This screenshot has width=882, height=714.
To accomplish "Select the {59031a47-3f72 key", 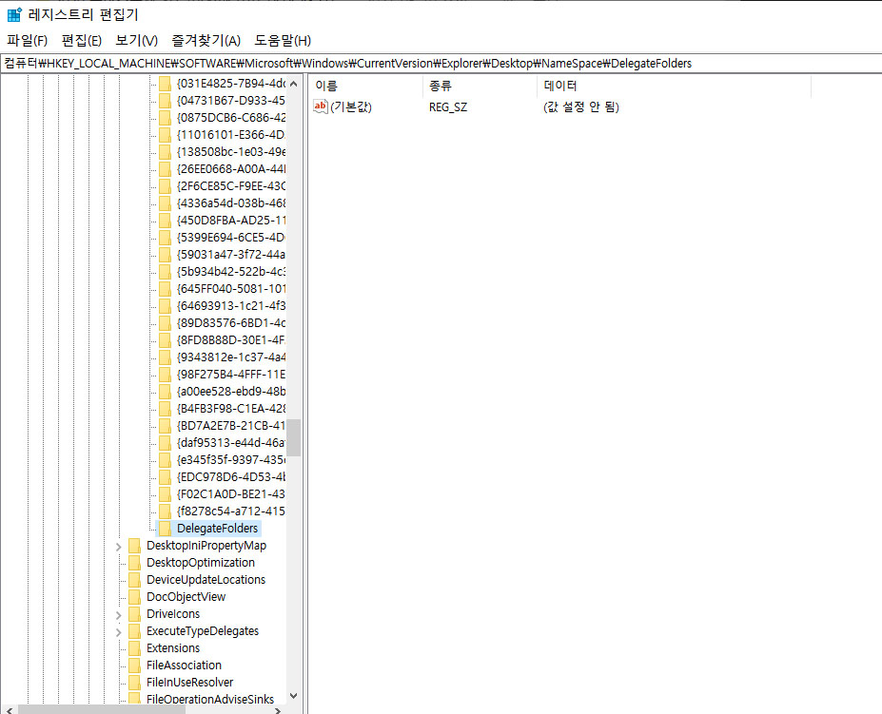I will click(231, 254).
